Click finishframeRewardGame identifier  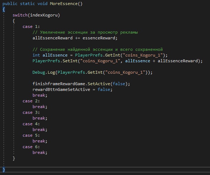tap(59, 84)
